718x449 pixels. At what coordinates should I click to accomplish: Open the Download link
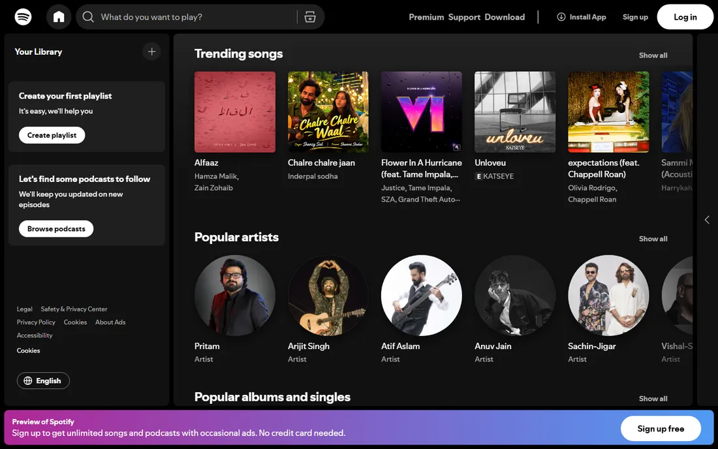point(505,17)
